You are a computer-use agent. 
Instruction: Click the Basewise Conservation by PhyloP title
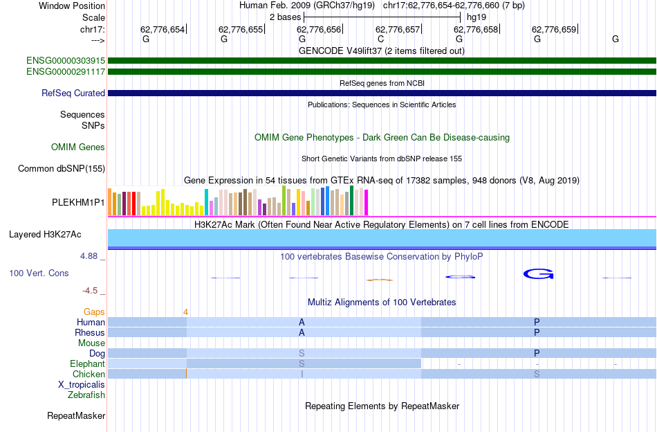(x=382, y=256)
